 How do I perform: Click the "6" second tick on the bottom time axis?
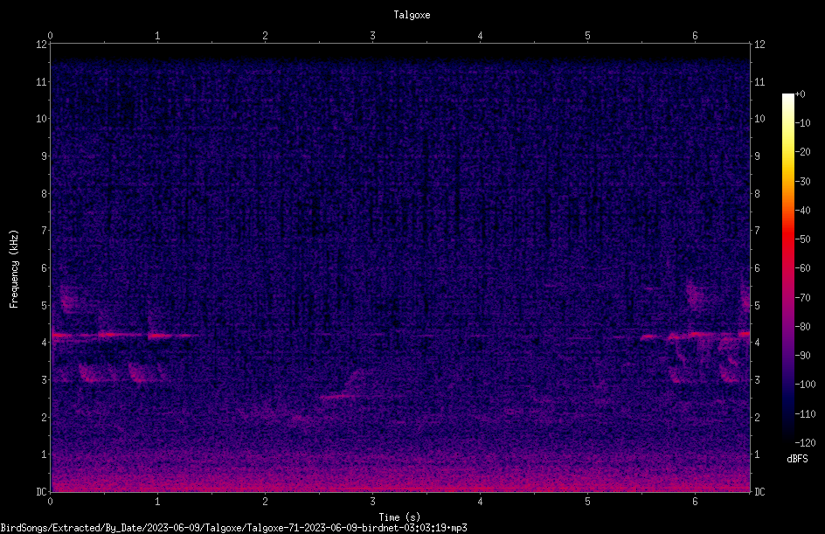tap(695, 502)
